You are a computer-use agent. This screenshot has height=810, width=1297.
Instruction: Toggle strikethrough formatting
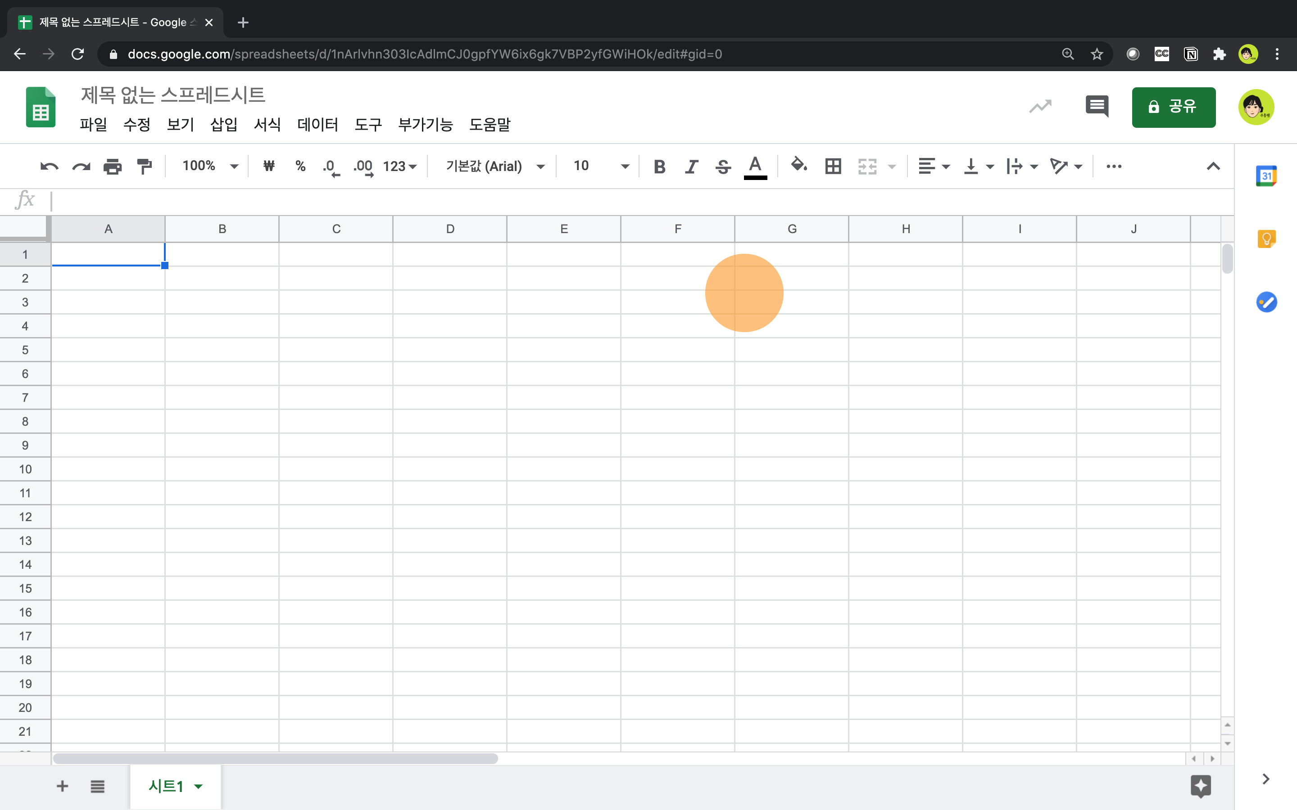[723, 166]
